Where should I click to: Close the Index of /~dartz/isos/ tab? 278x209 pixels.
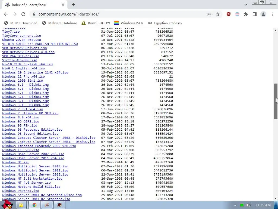pyautogui.click(x=63, y=5)
